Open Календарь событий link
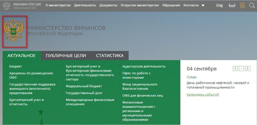257x125 pixels. coord(203,94)
